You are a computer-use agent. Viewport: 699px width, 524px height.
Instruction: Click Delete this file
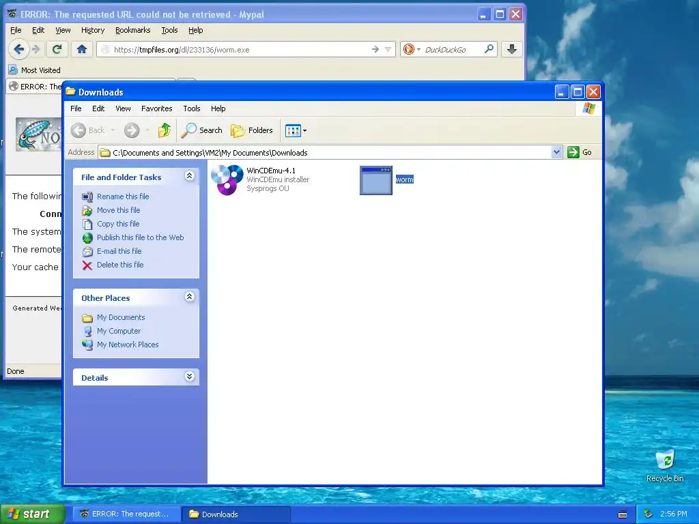[120, 265]
